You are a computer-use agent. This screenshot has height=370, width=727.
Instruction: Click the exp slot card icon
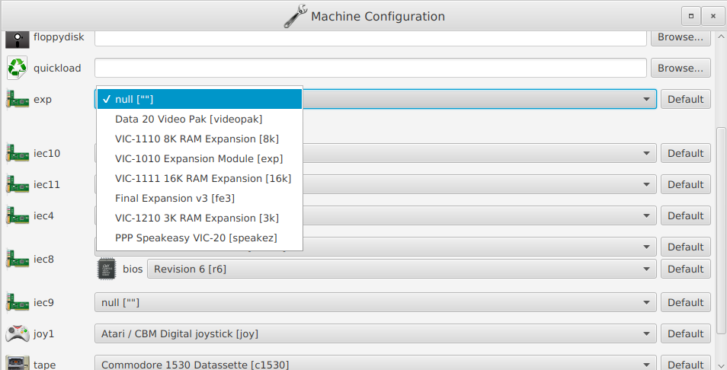click(17, 99)
